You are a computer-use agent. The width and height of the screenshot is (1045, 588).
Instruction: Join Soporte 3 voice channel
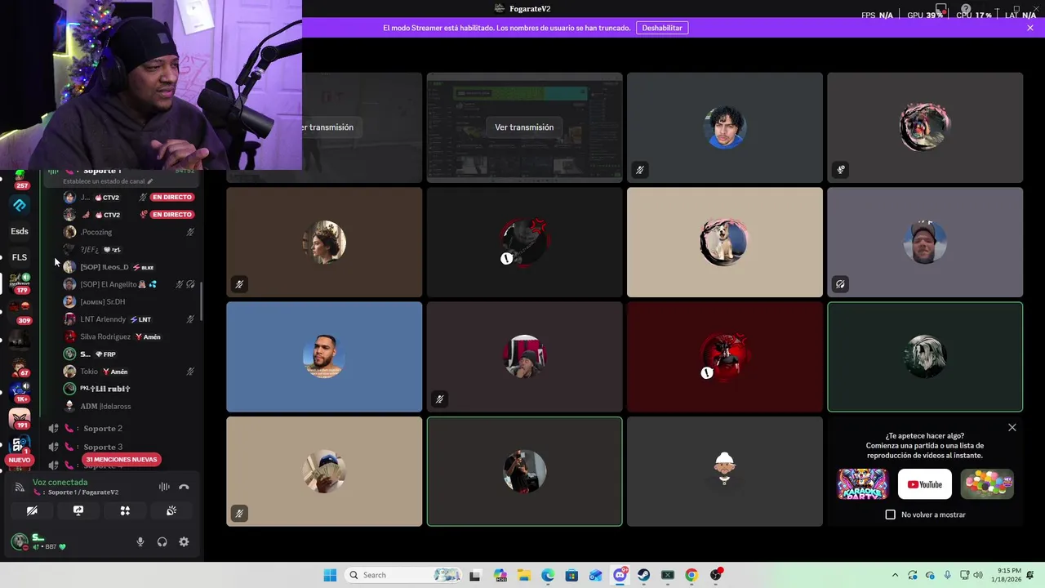click(103, 447)
